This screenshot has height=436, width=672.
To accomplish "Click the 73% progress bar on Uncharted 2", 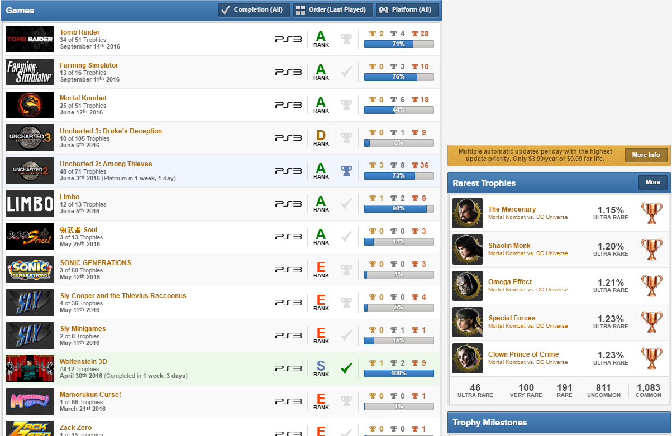I will coord(398,175).
